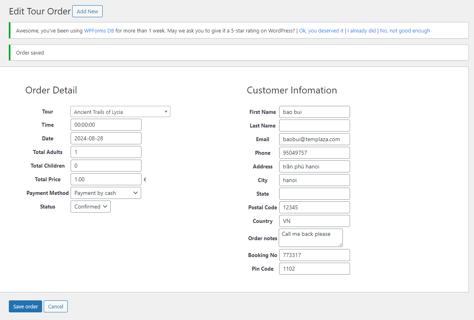This screenshot has height=320, width=474.
Task: Click the Total Adults field
Action: coord(106,152)
